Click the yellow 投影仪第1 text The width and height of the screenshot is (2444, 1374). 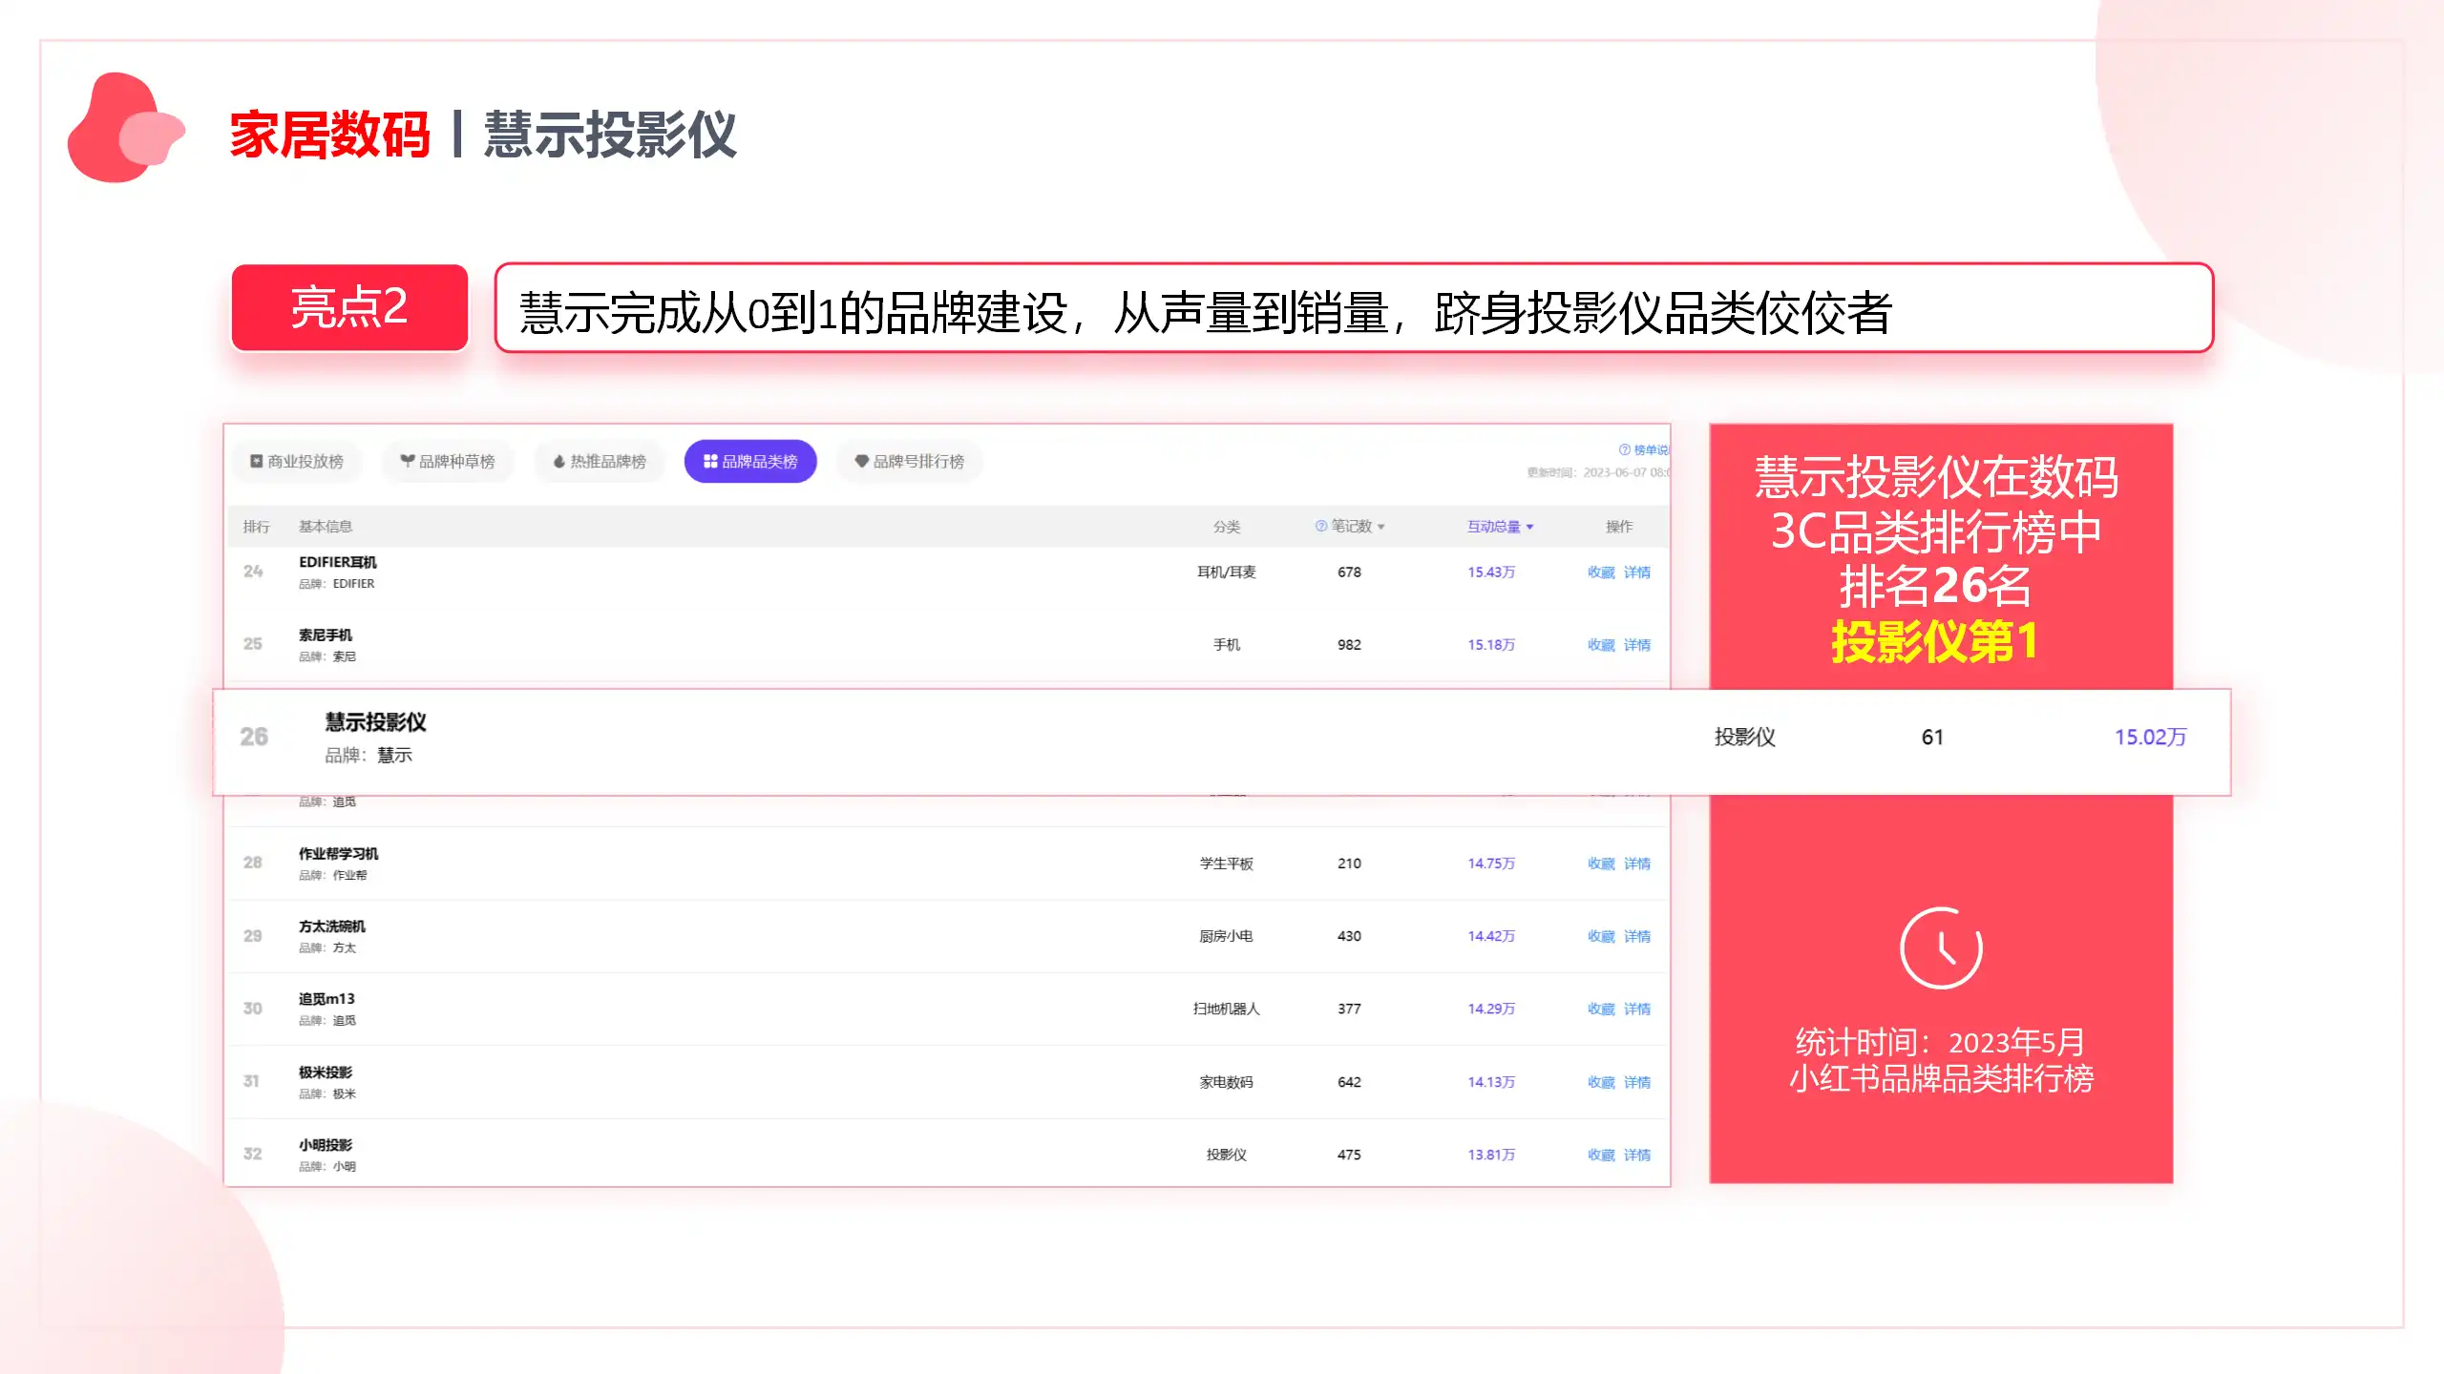click(1935, 641)
